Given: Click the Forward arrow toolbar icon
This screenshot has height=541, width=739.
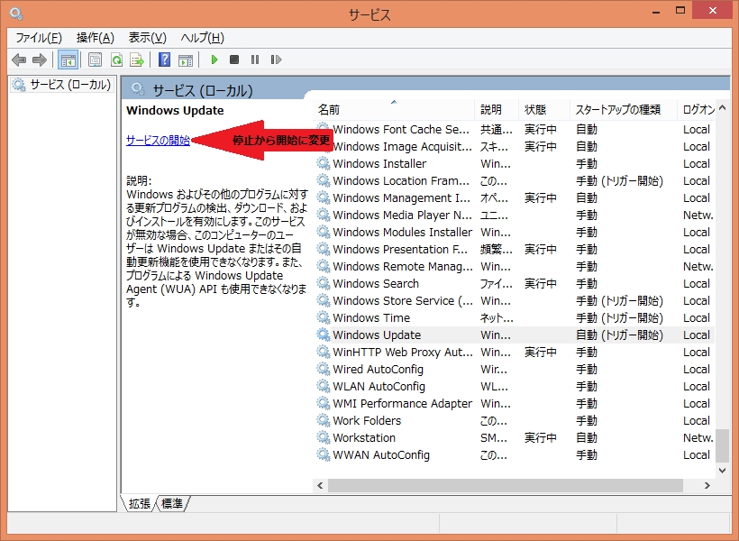Looking at the screenshot, I should point(39,60).
